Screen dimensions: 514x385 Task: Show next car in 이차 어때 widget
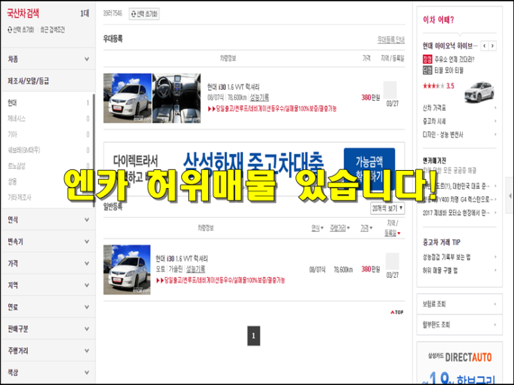pyautogui.click(x=493, y=46)
